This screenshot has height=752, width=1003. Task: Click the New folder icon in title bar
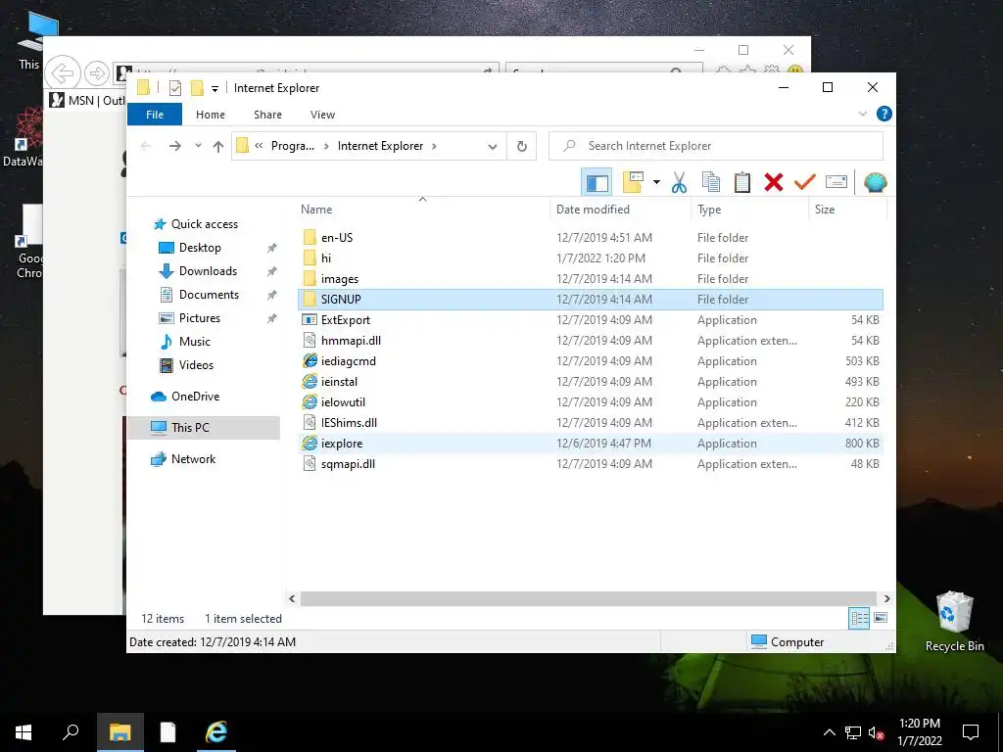click(197, 88)
